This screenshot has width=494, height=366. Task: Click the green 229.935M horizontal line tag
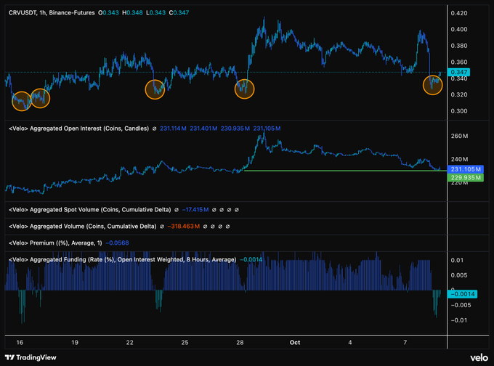click(x=466, y=178)
